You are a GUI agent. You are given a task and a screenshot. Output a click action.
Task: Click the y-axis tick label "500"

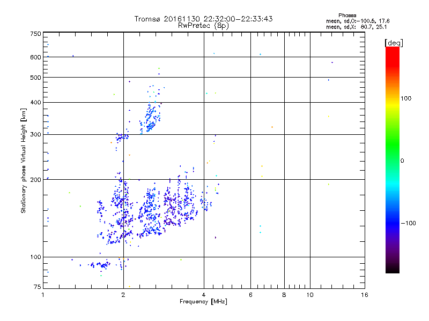35,78
